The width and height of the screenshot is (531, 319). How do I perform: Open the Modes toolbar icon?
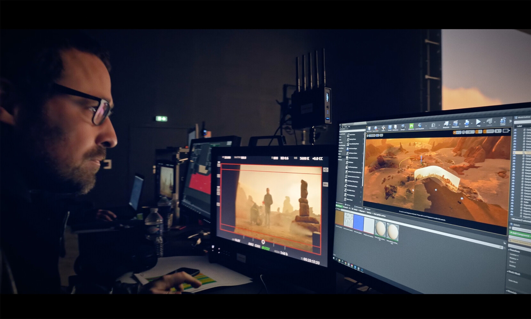click(383, 128)
